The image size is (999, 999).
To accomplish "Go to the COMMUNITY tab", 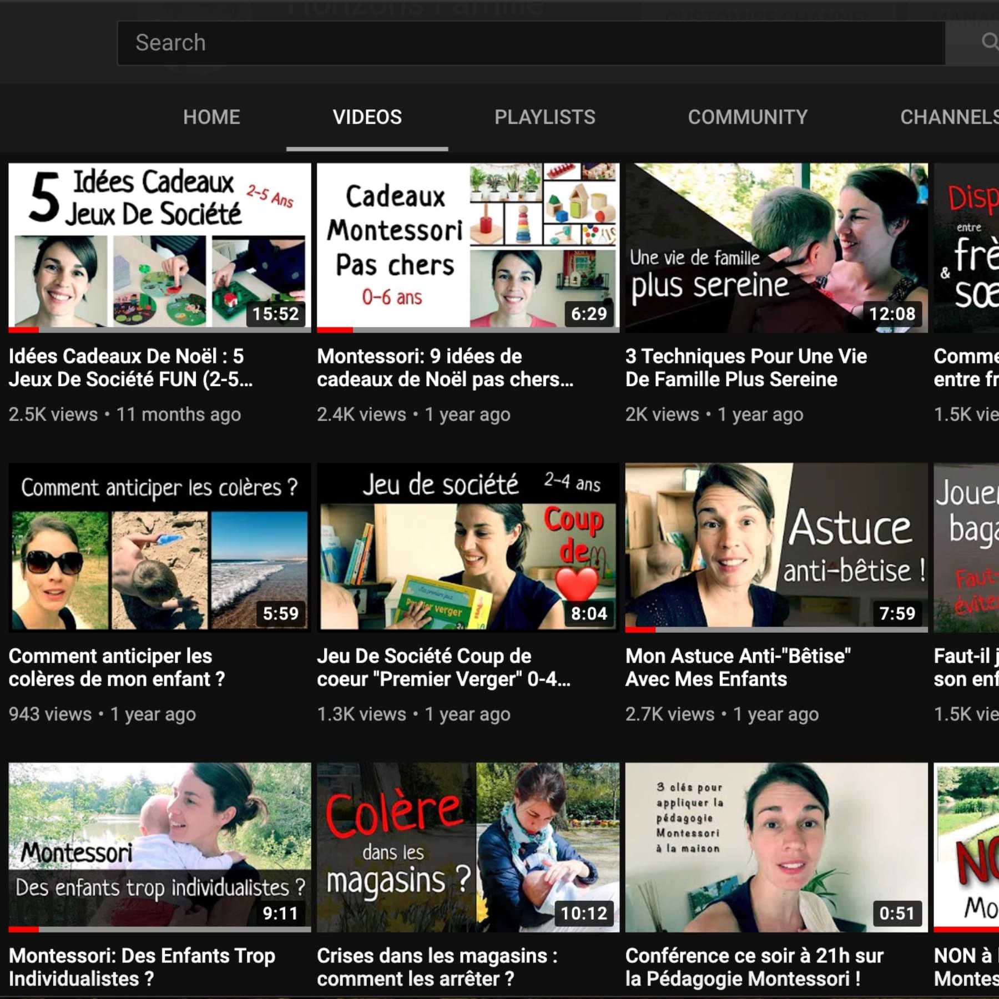I will tap(748, 117).
